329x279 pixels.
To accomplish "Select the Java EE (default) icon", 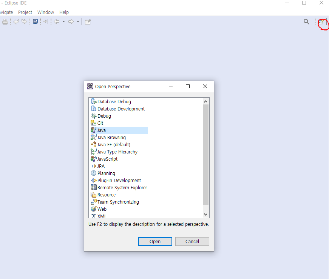I will pos(93,144).
